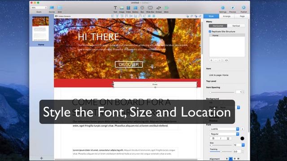Select the Home page thumbnail in sidebar
Viewport: 287px width, 161px height.
[x=41, y=29]
